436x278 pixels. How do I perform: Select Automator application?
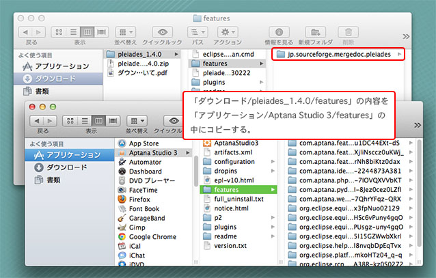click(x=154, y=162)
